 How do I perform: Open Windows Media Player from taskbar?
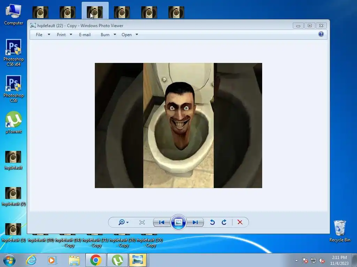pos(52,260)
